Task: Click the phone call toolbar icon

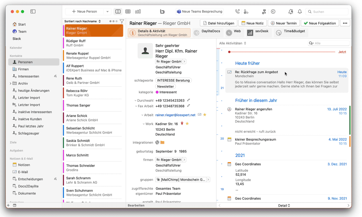Action: click(237, 11)
